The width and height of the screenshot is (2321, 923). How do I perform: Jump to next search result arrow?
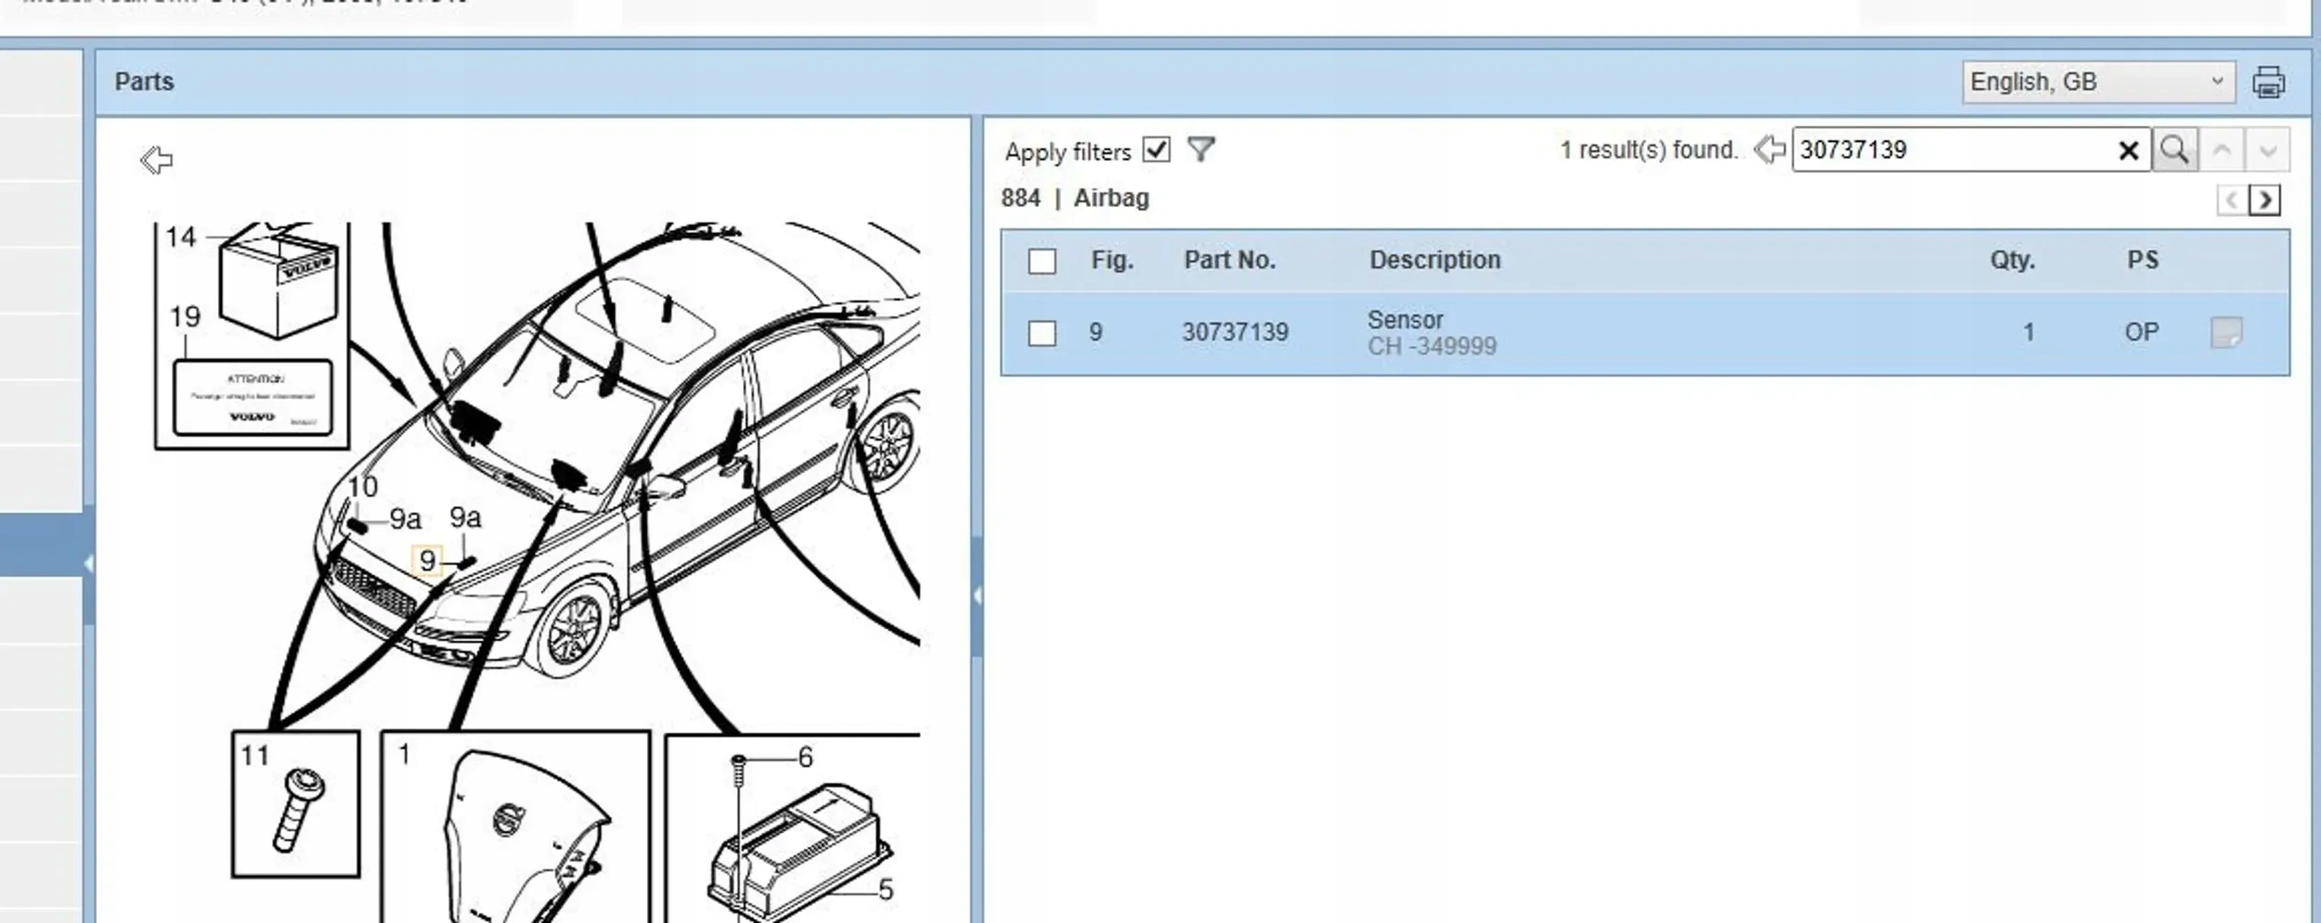(x=2267, y=149)
